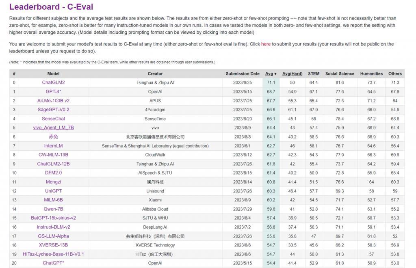Click the Humanities column header
The height and width of the screenshot is (268, 416).
[x=371, y=74]
